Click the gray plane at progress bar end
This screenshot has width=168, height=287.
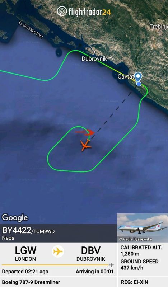[111, 265]
